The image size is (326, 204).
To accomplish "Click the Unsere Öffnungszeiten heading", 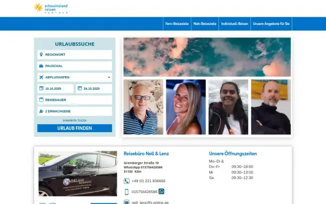I will click(233, 153).
